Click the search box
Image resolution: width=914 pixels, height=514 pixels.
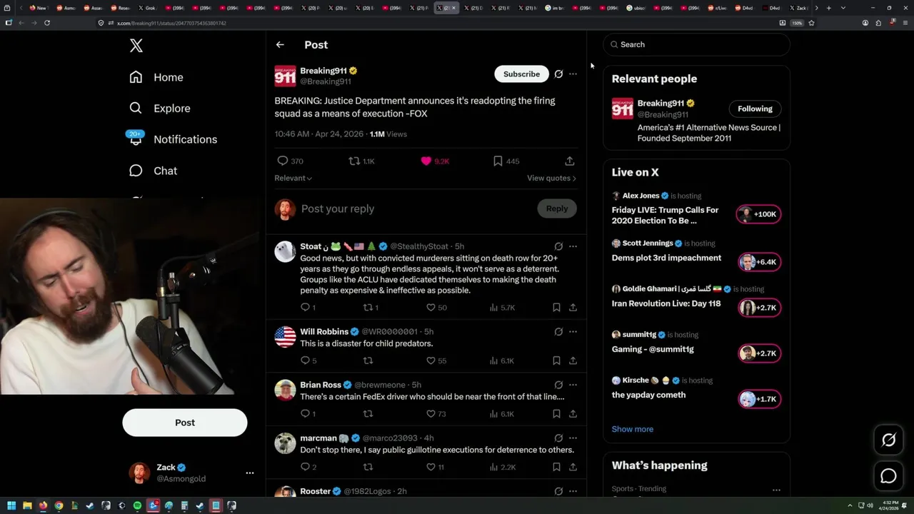697,44
